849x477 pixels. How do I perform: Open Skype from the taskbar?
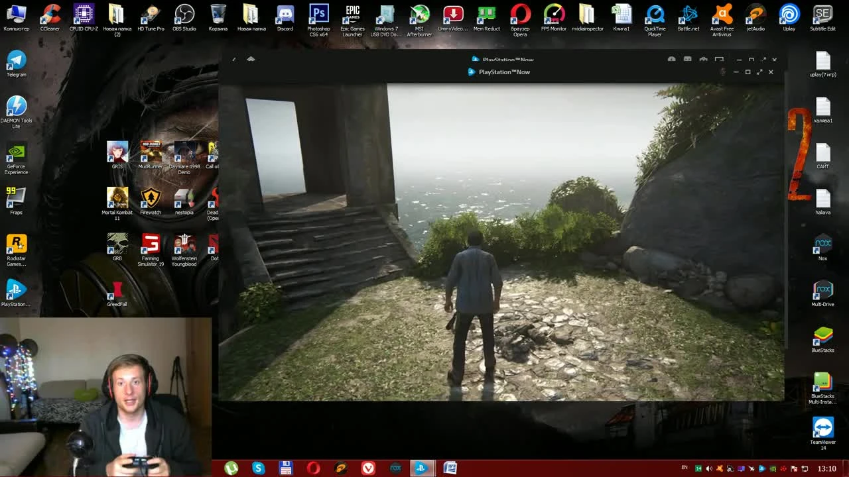[x=258, y=468]
